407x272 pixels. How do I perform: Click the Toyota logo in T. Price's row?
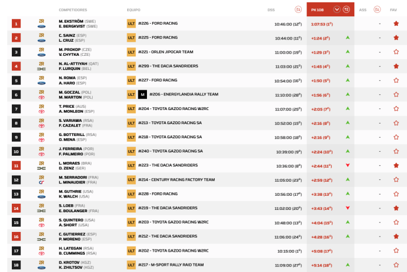coord(41,111)
